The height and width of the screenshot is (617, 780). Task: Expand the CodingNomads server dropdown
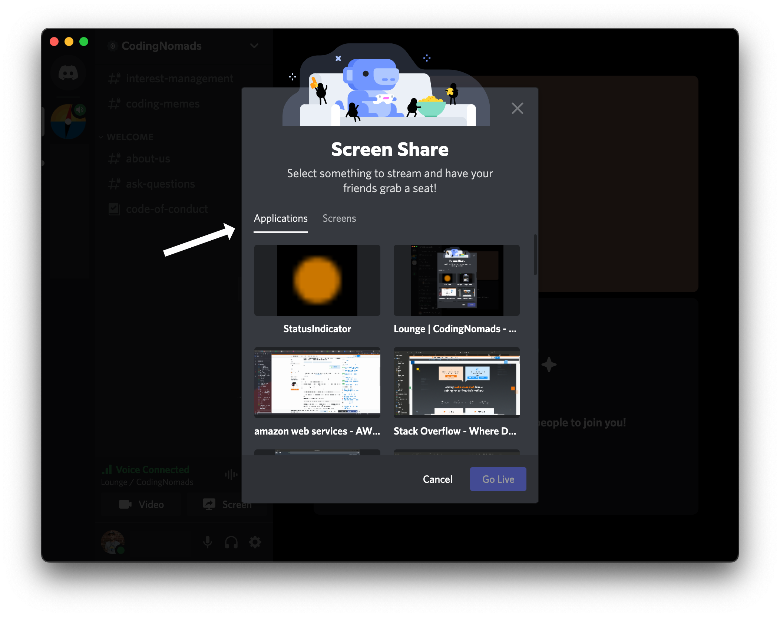(x=254, y=46)
